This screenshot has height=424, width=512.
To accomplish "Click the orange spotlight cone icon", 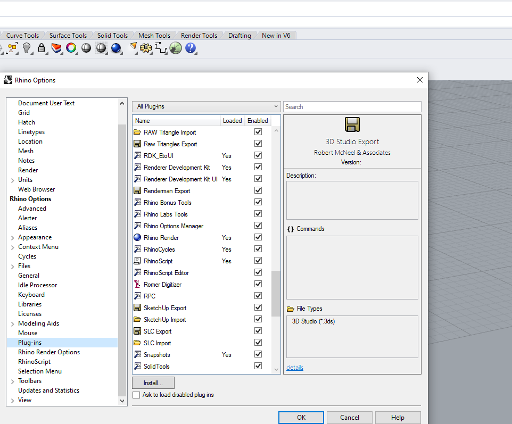I will pos(133,47).
